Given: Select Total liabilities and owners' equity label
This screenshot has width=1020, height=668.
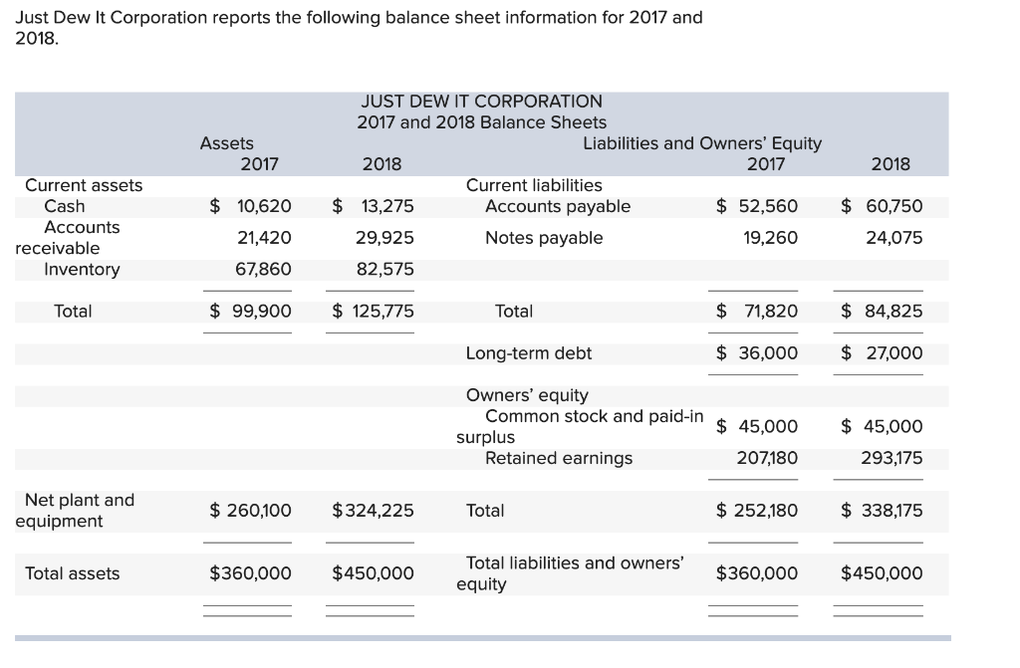Looking at the screenshot, I should click(571, 573).
